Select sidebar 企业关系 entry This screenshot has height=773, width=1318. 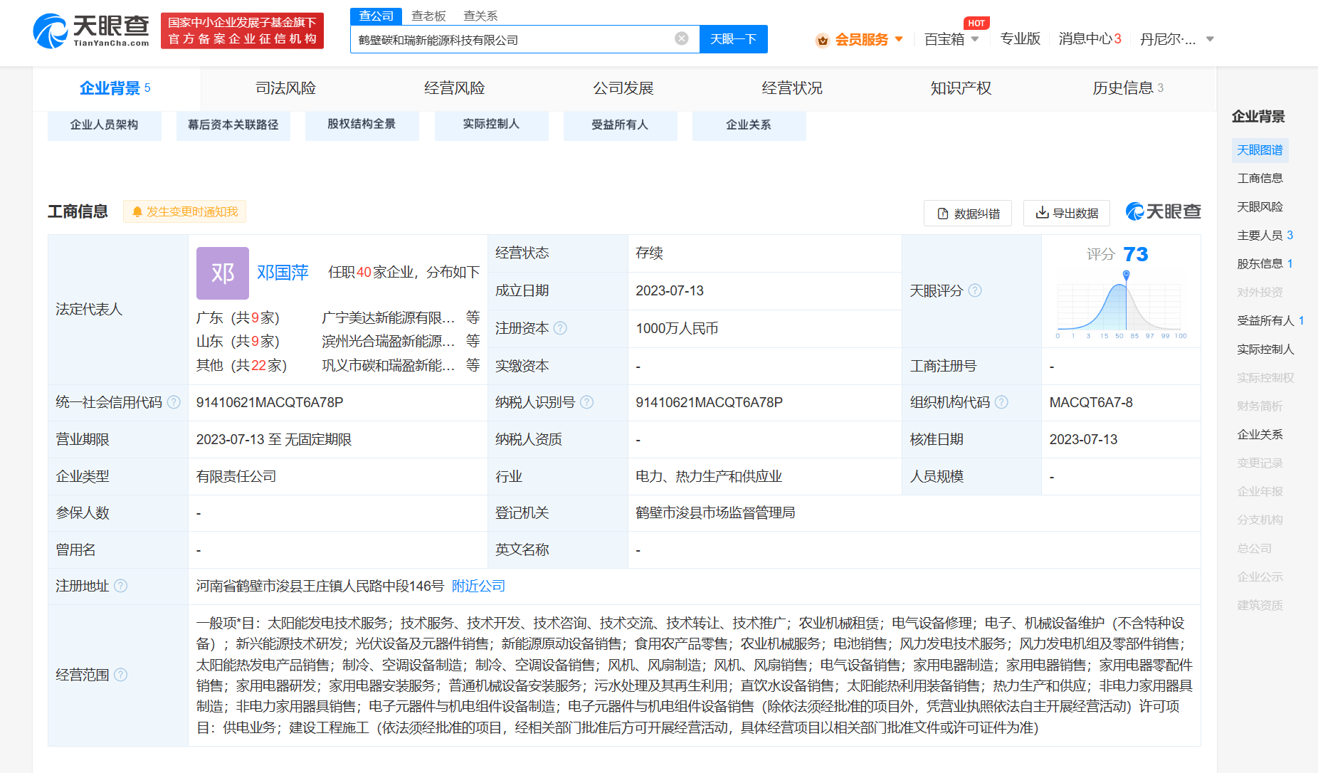[x=1260, y=434]
